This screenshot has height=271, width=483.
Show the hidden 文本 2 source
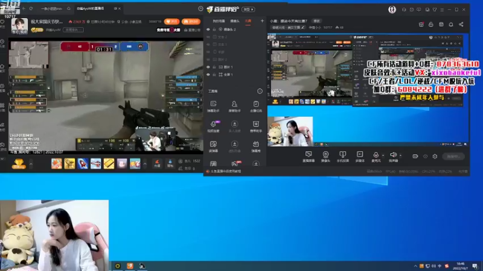(208, 37)
